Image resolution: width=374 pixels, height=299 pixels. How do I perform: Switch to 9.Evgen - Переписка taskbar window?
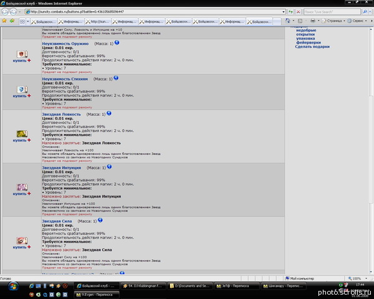(x=97, y=295)
